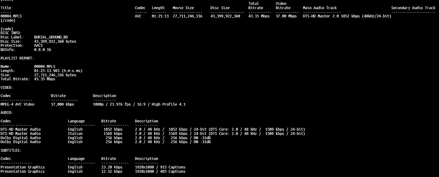The width and height of the screenshot is (439, 177).
Task: Select the PLAYLIST REPORT heading
Action: tap(17, 58)
